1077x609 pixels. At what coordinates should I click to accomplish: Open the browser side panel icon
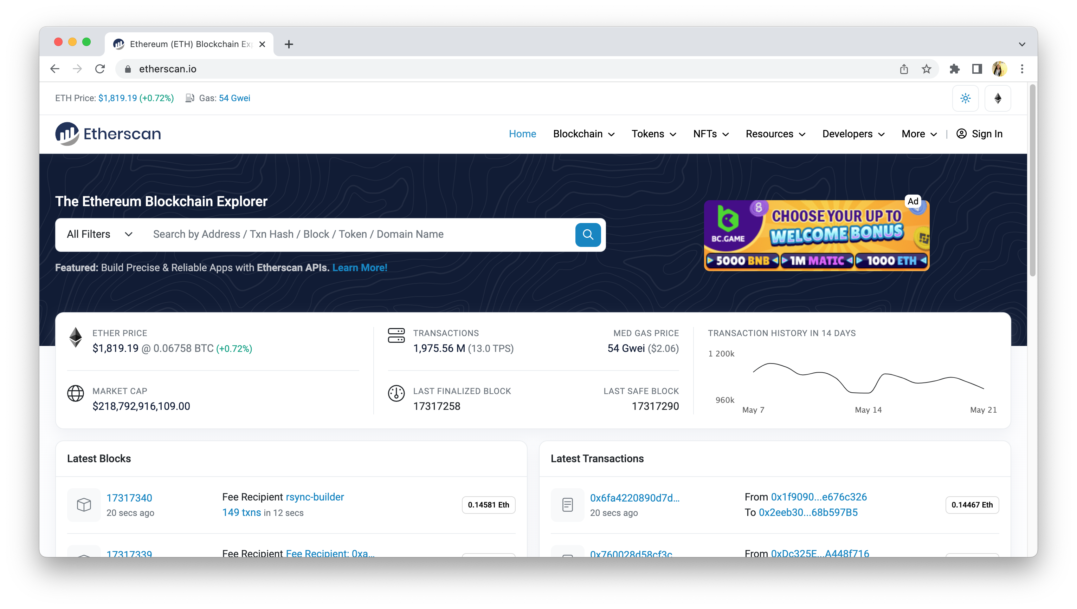pyautogui.click(x=977, y=69)
